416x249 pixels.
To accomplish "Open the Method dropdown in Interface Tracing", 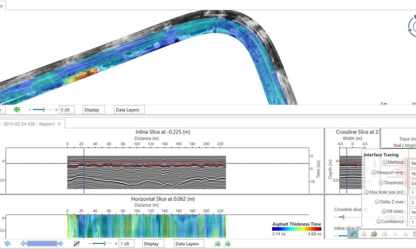I will [x=413, y=162].
